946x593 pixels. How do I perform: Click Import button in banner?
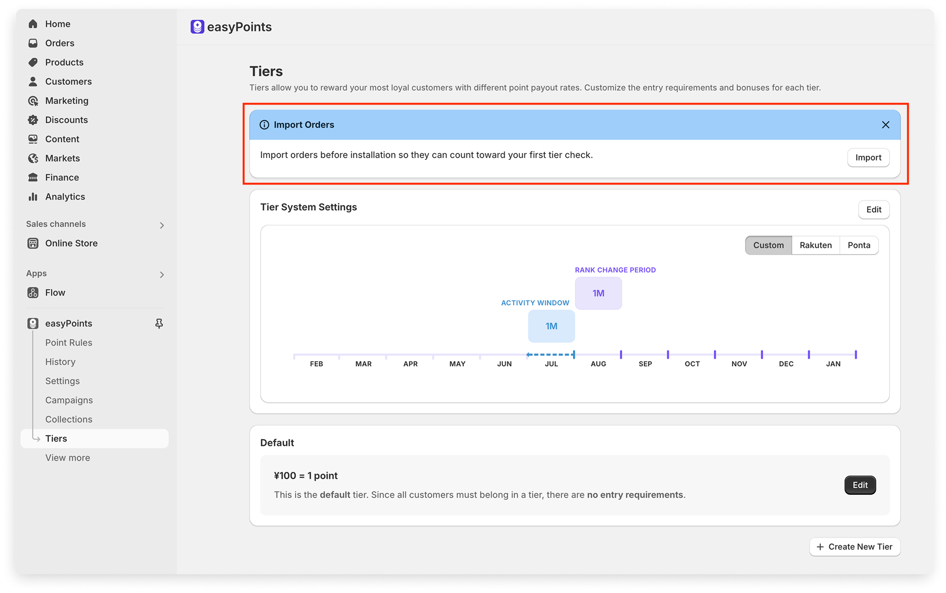868,158
